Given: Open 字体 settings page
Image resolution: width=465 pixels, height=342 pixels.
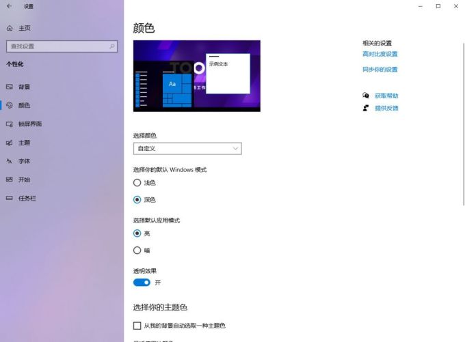Looking at the screenshot, I should coord(25,161).
